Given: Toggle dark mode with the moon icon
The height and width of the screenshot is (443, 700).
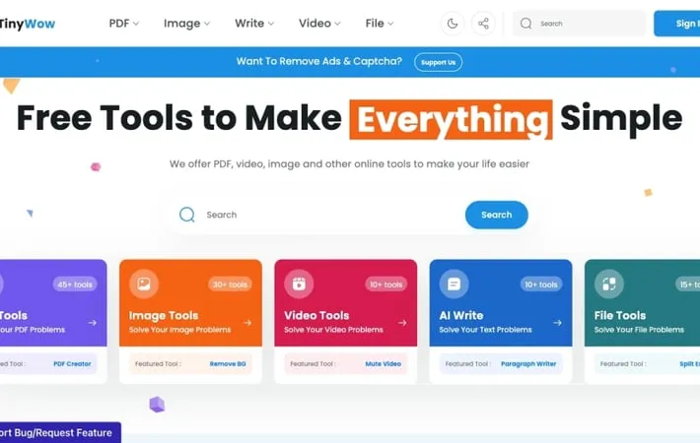Looking at the screenshot, I should 453,24.
